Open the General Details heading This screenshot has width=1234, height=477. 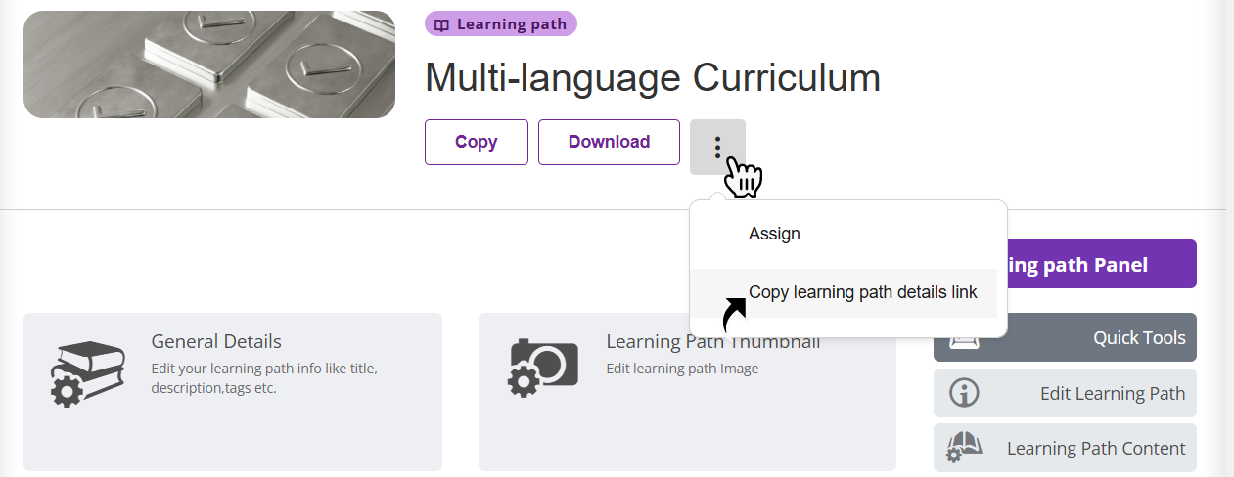216,341
